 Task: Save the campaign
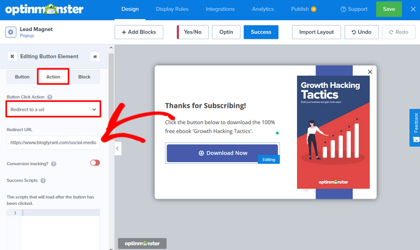(389, 9)
